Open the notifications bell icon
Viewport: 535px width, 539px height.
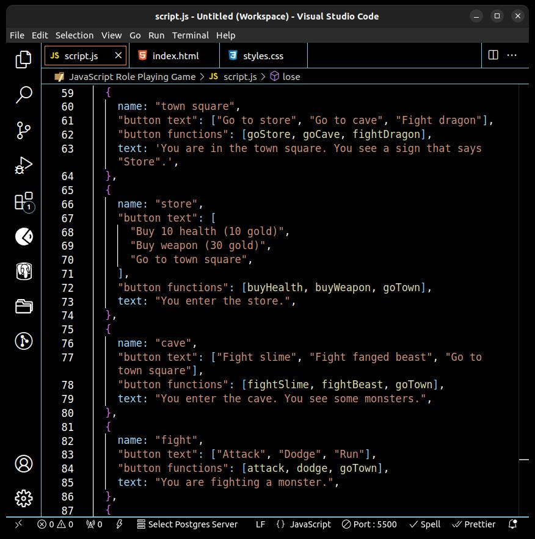(x=512, y=524)
